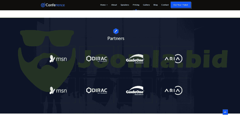Navigate to Gallery in the navbar

click(146, 5)
